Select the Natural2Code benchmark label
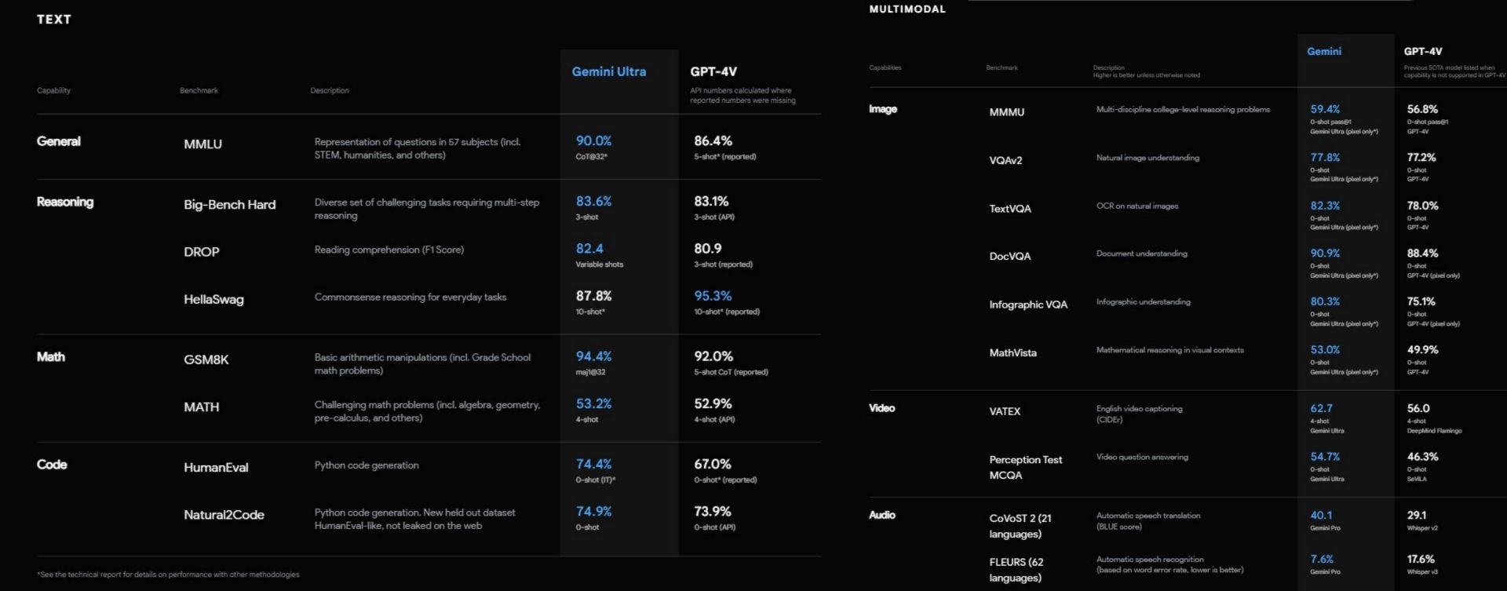This screenshot has width=1507, height=591. tap(224, 515)
